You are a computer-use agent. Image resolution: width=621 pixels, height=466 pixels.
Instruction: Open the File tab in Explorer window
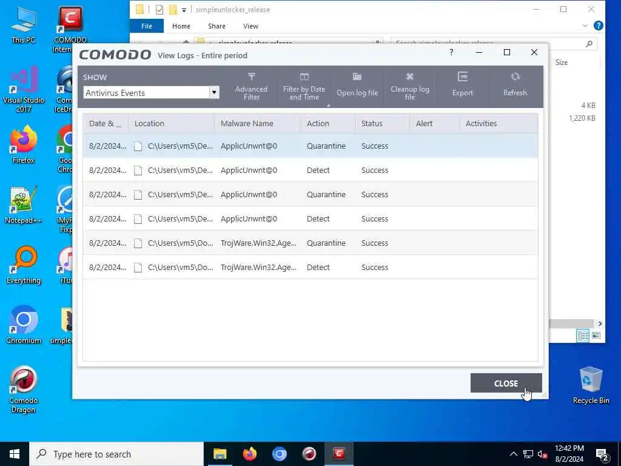[147, 26]
